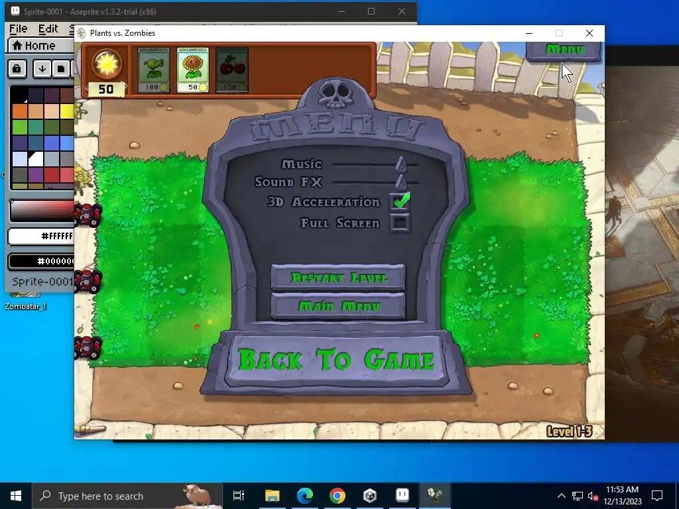Screen dimensions: 679x509
Task: Pick the yellow palette swatch in Aseprite
Action: pos(67,111)
